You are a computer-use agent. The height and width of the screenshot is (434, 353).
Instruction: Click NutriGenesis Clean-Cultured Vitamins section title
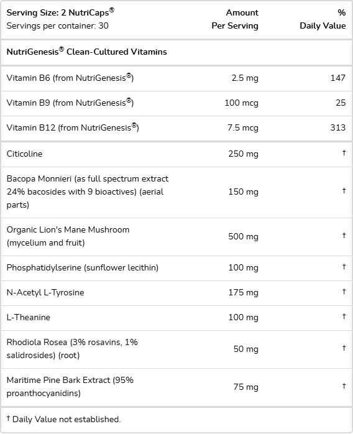[86, 52]
